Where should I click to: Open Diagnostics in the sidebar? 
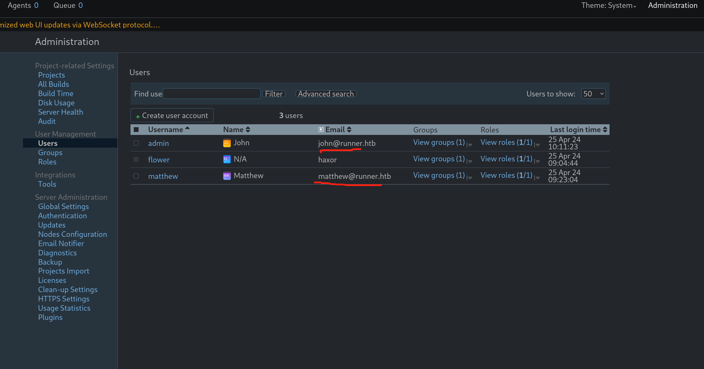pyautogui.click(x=57, y=253)
